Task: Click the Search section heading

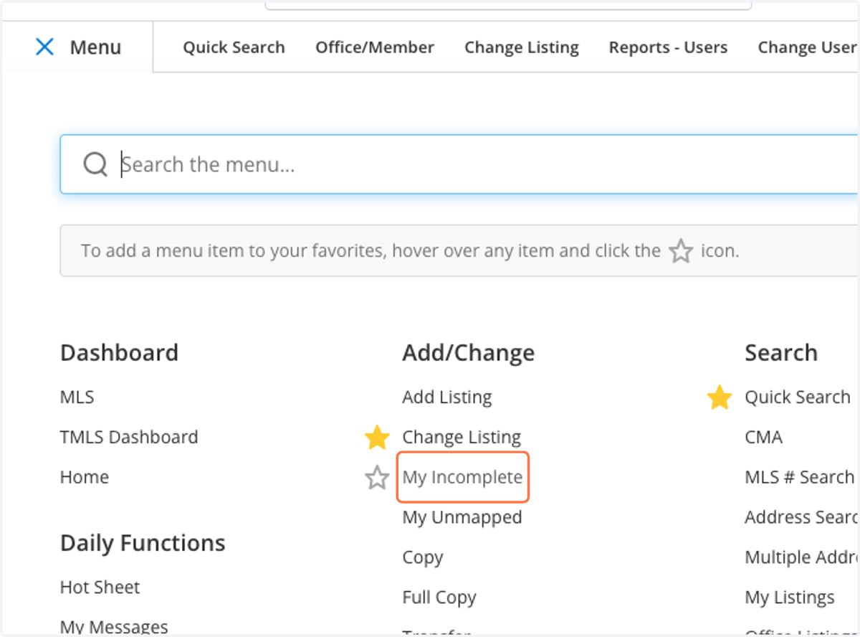Action: 781,353
